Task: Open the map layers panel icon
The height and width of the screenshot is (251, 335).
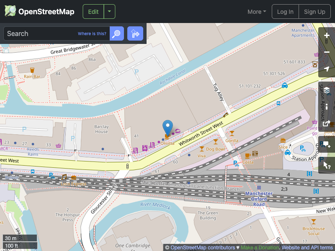Action: (x=327, y=89)
